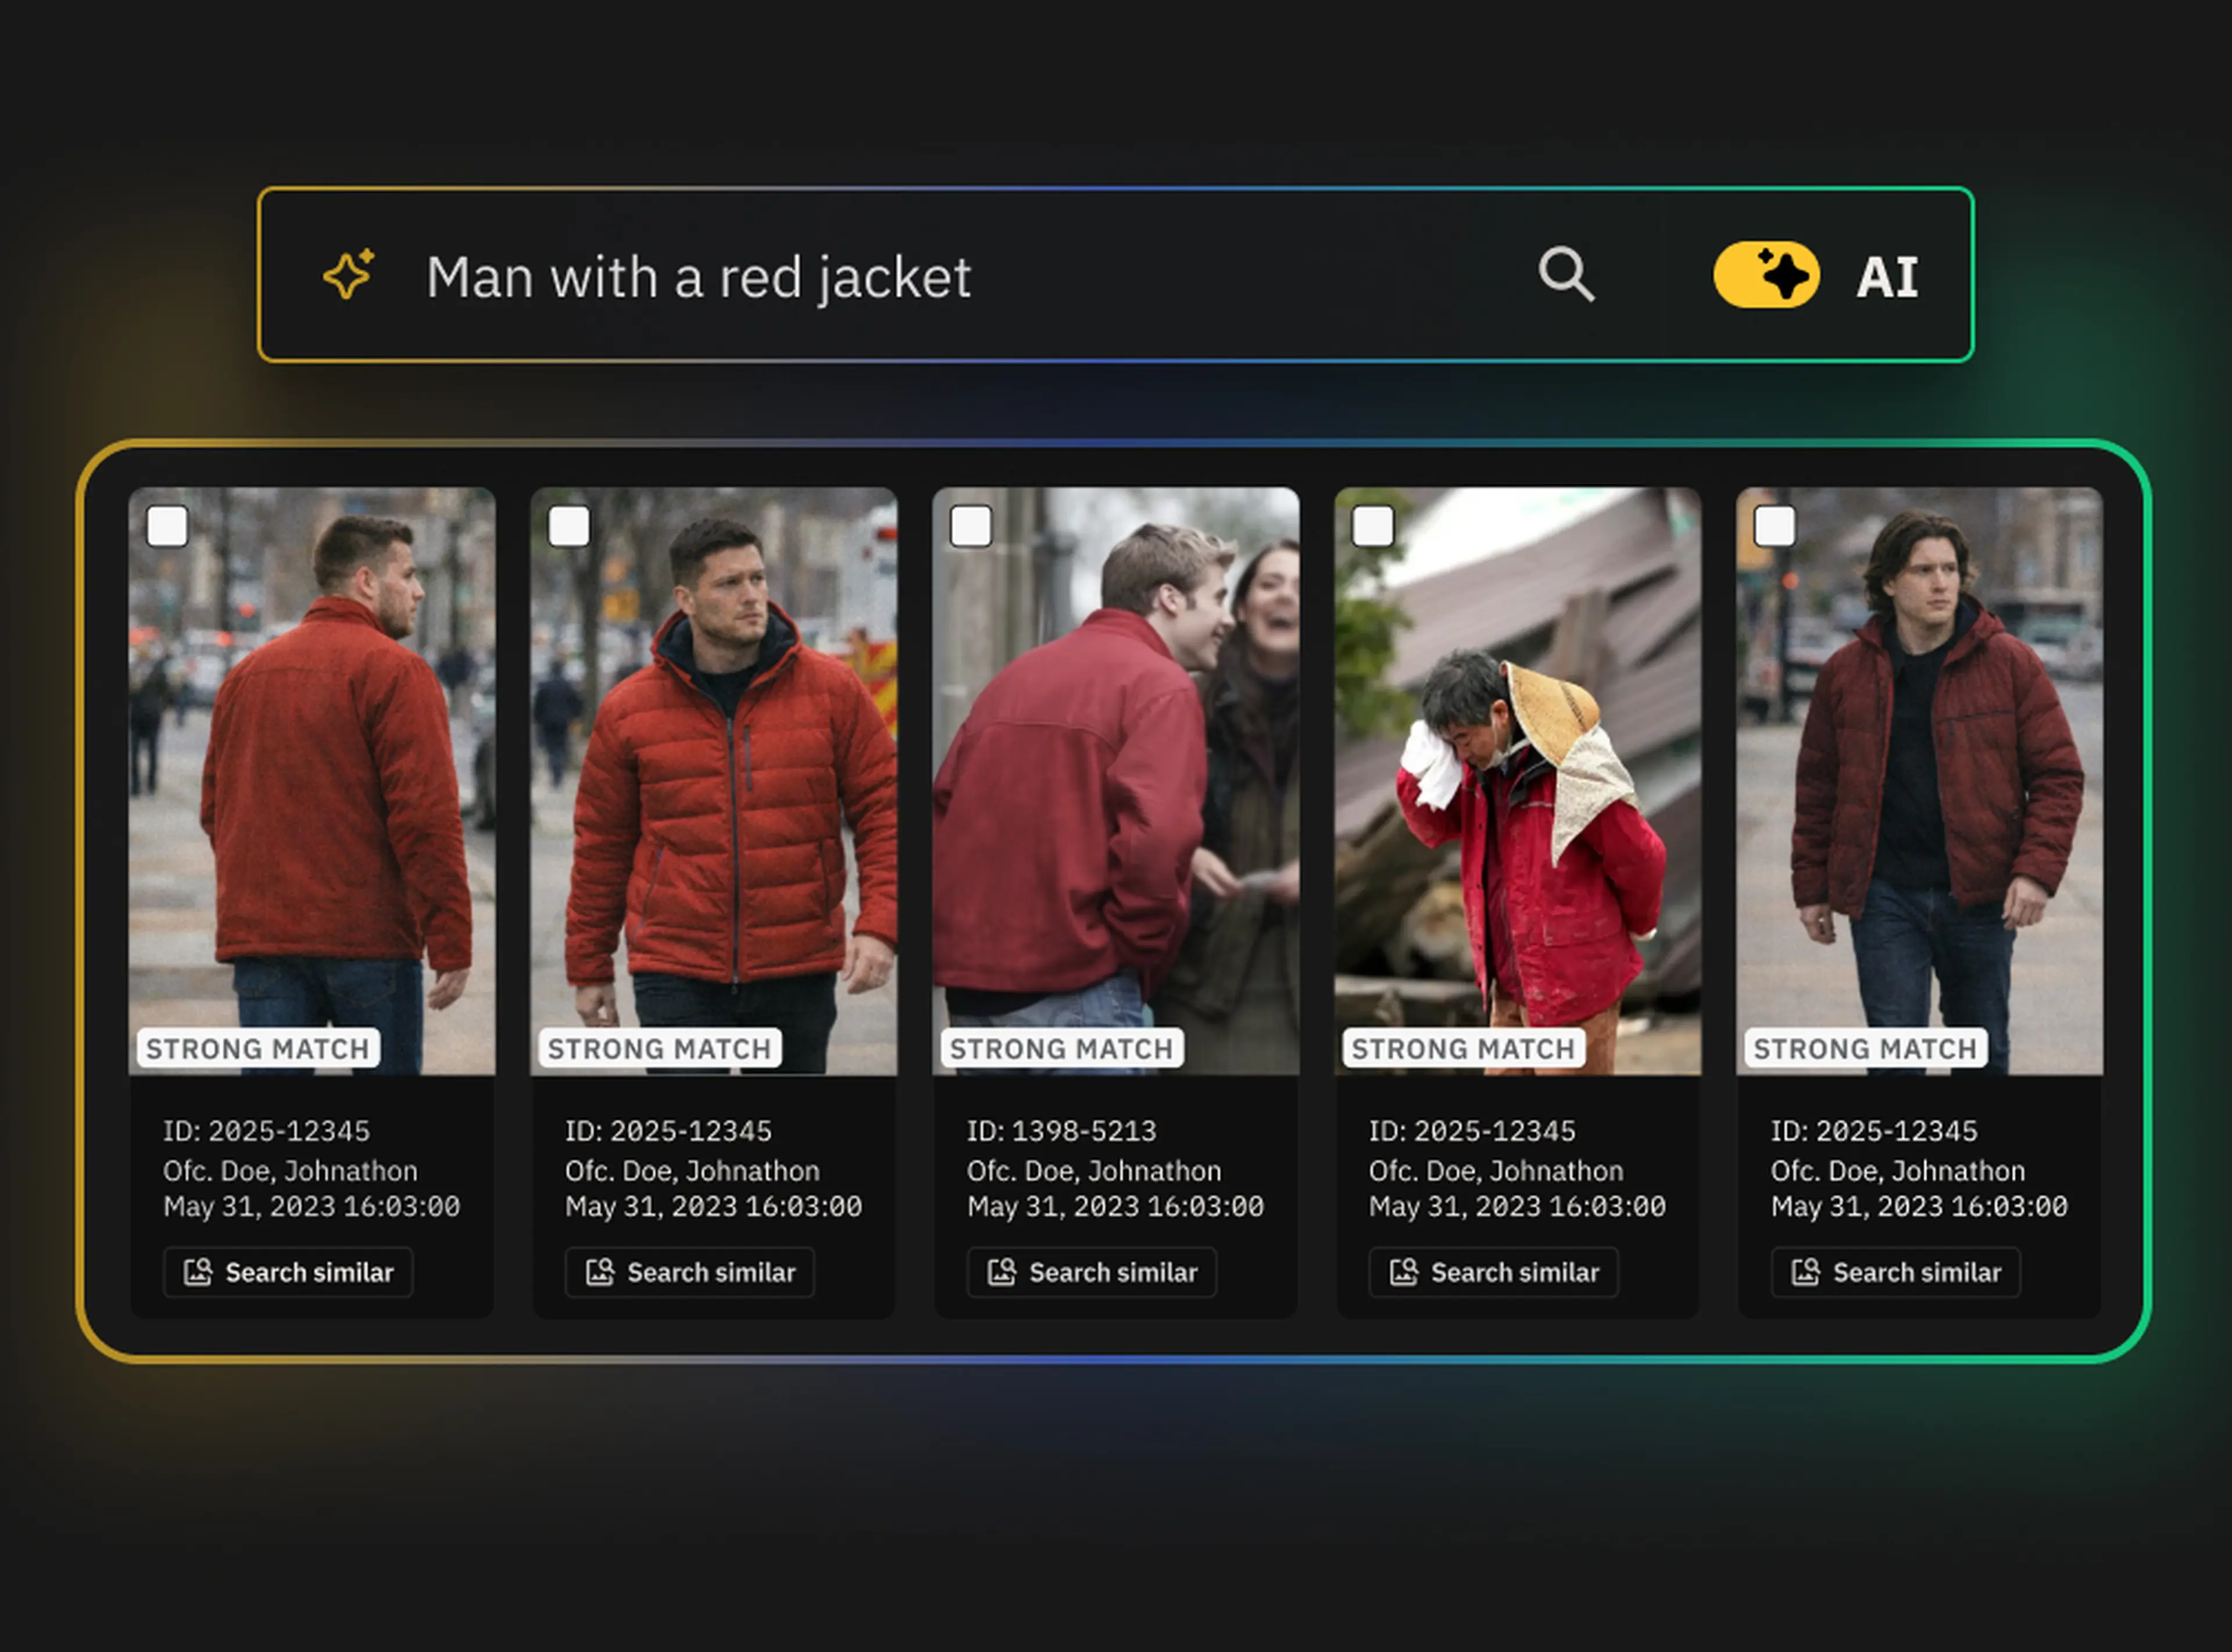The image size is (2232, 1652).
Task: Tick the checkbox on the third result card
Action: [x=971, y=526]
